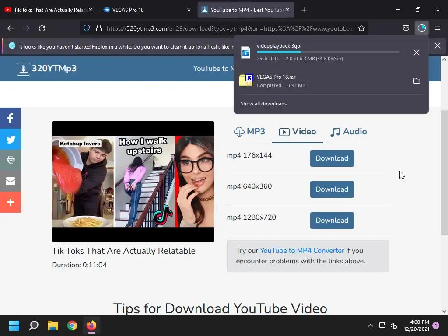Open the Windows Start menu
Screen dimensions: 448x336
coord(14,325)
